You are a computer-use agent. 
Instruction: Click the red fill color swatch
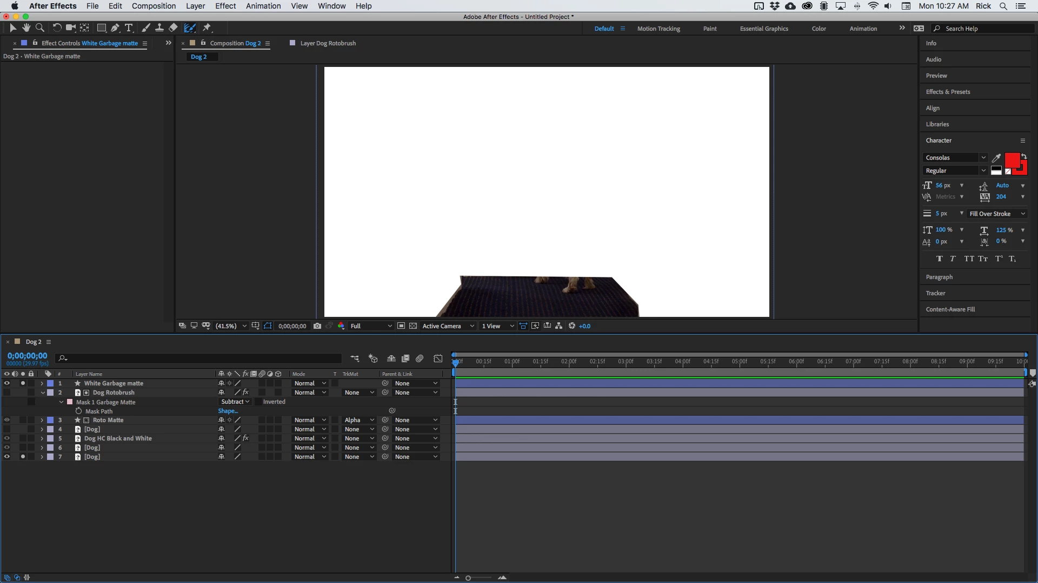pyautogui.click(x=1012, y=160)
